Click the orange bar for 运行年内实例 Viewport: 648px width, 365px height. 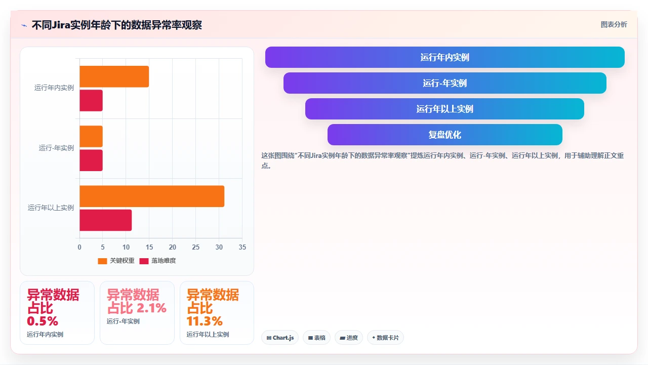coord(114,76)
